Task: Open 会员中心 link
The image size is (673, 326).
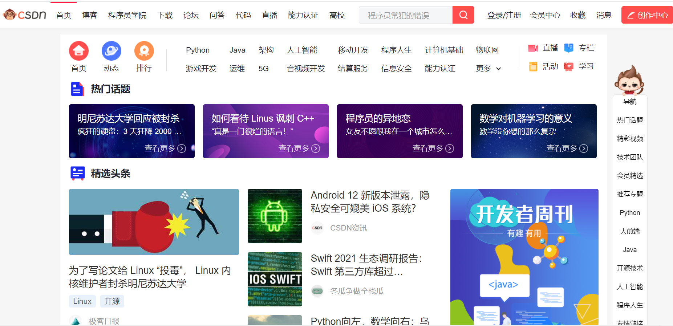Action: pos(545,15)
